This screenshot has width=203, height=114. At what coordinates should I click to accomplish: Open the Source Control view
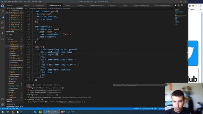tap(3, 17)
